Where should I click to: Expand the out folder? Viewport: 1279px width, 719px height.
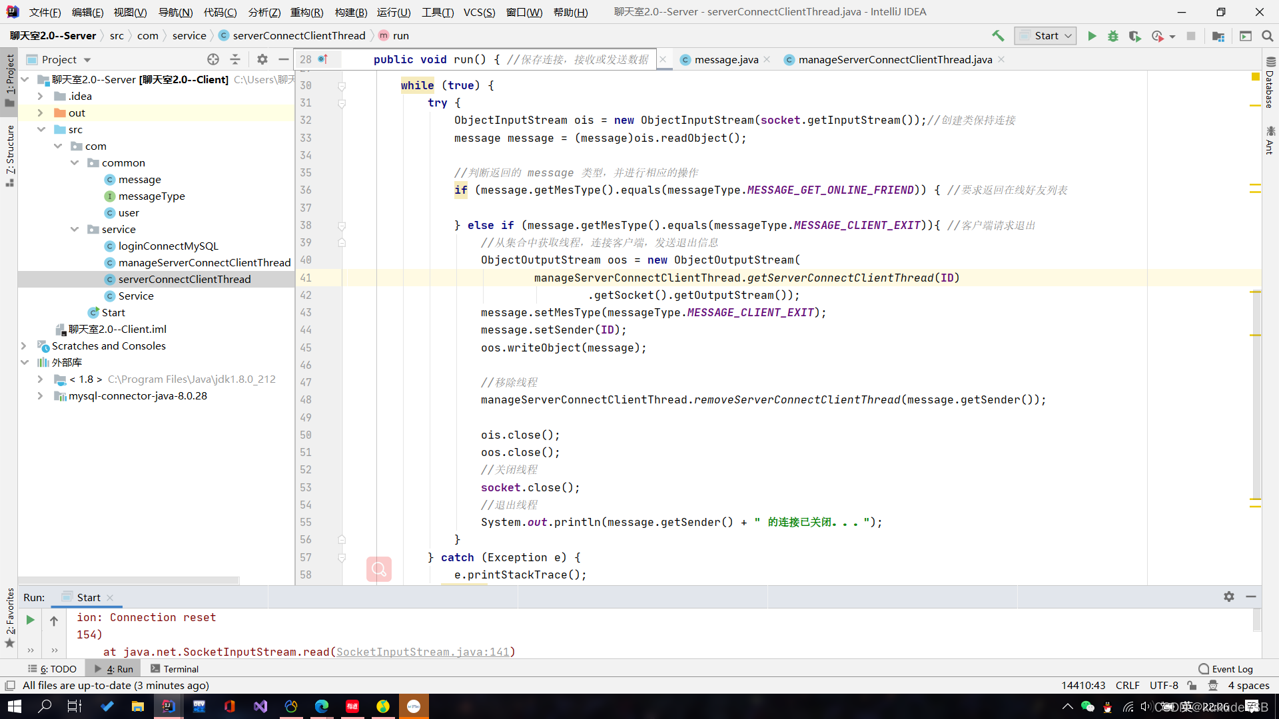coord(40,113)
